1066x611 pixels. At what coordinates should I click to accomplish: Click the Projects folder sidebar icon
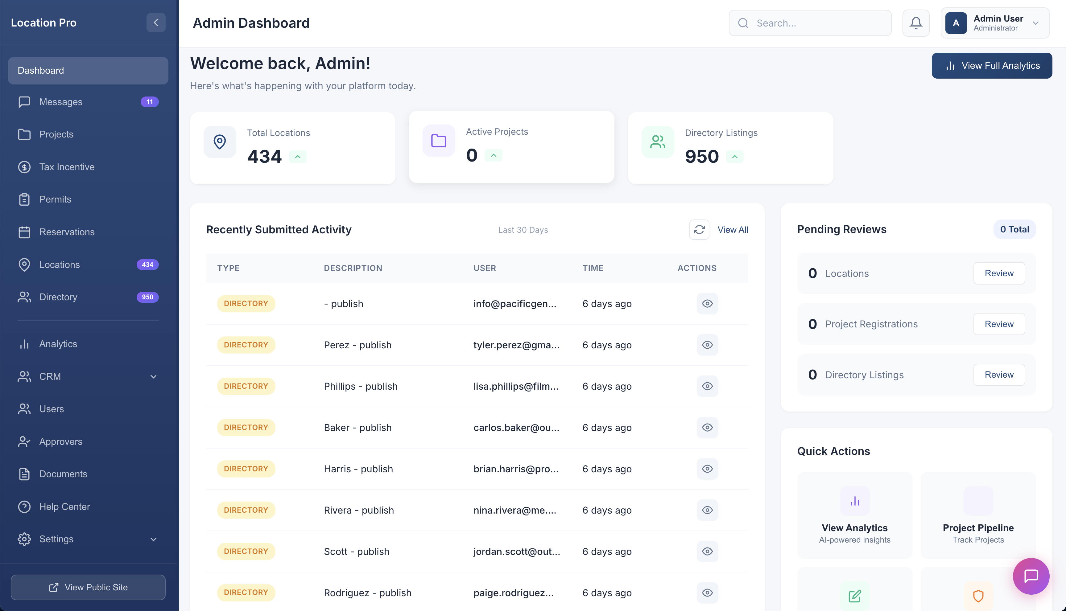coord(24,134)
